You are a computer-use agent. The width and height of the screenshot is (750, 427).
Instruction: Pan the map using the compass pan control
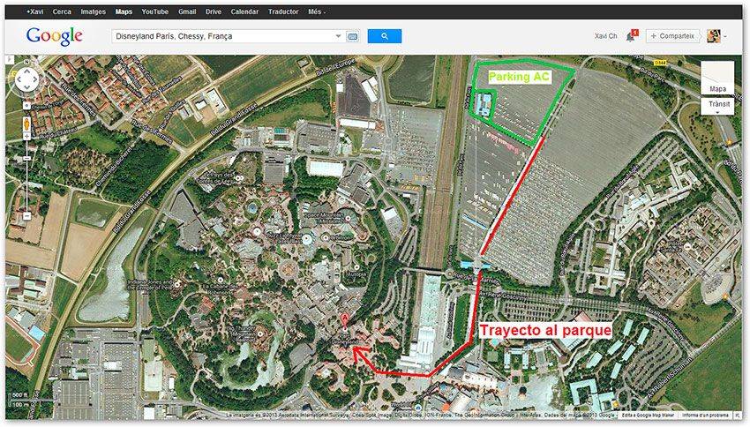26,79
